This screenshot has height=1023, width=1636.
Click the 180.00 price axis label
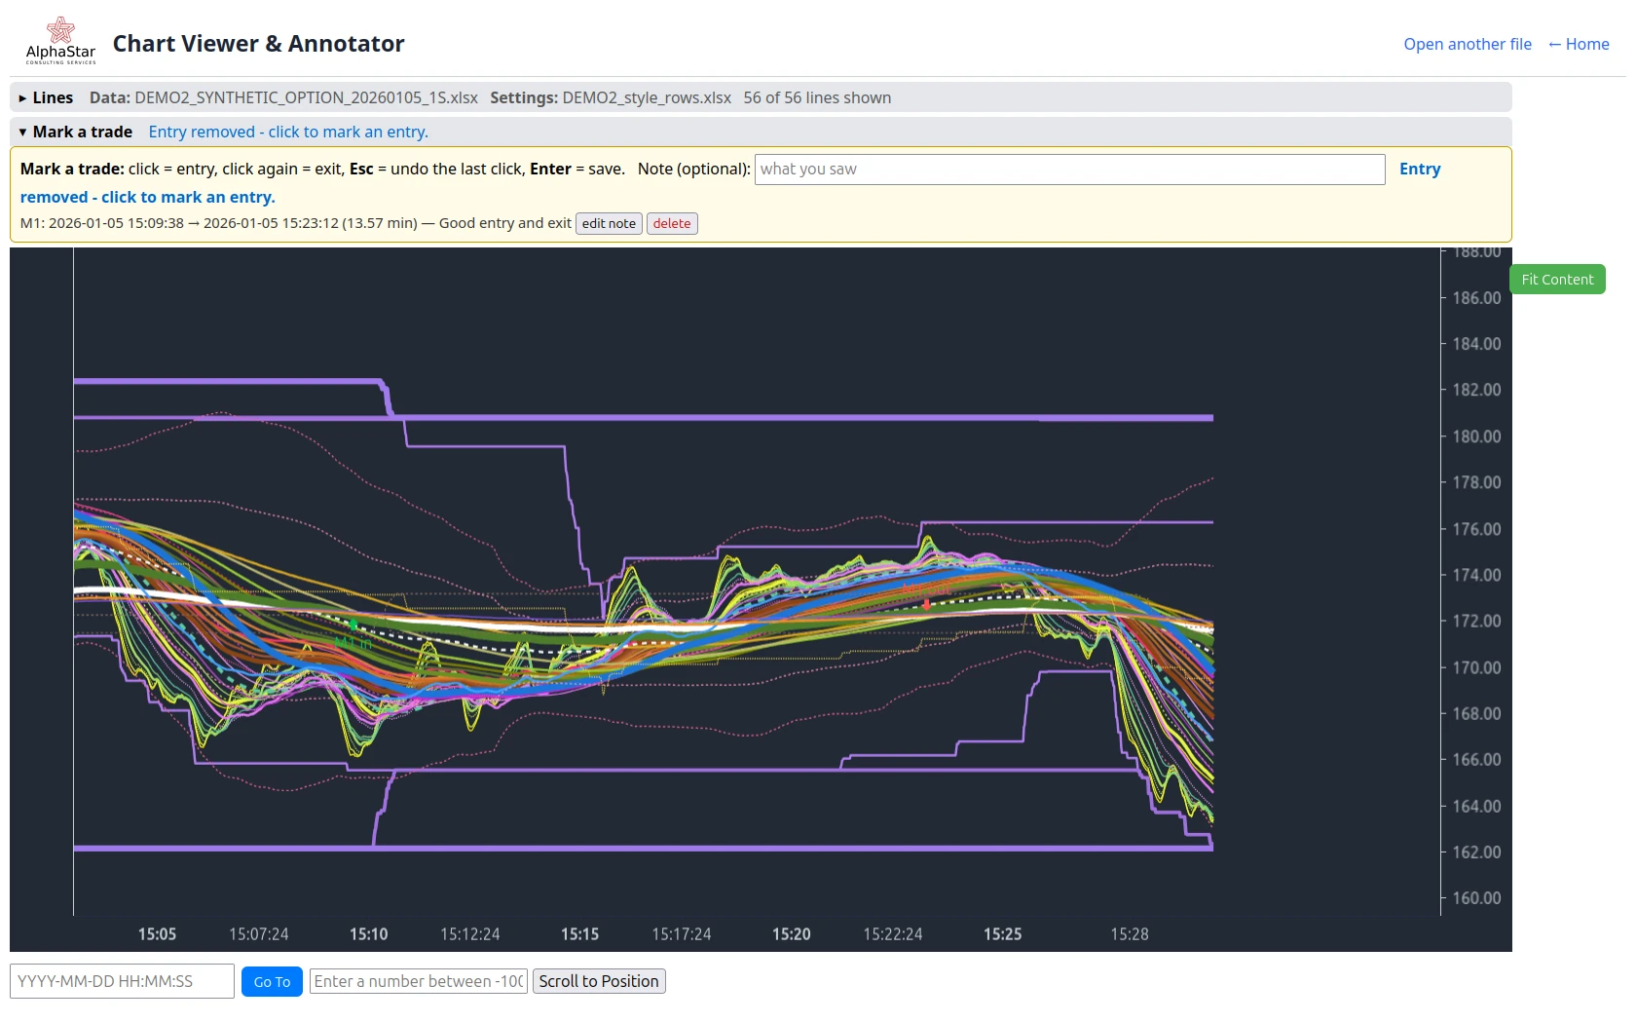pos(1476,436)
